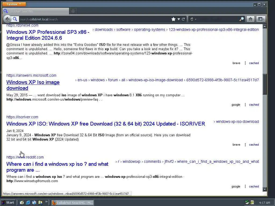Open the Windows Start menu
Screen dimensions: 275x206
[x=8, y=203]
